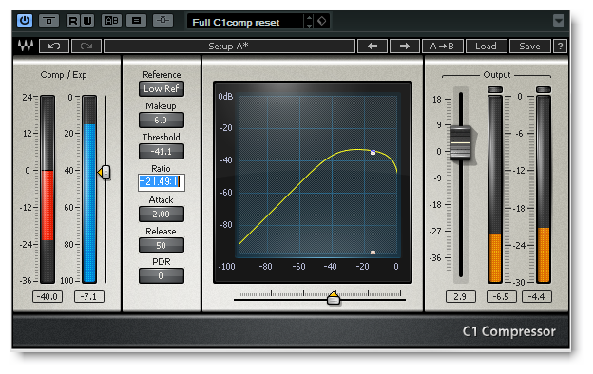Select the PDR 0 value field

pyautogui.click(x=162, y=276)
